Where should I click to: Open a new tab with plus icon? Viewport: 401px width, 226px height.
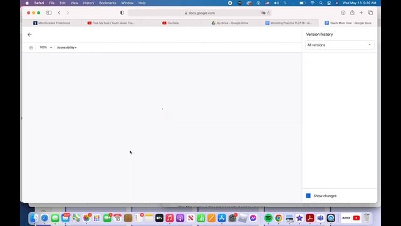coord(361,13)
